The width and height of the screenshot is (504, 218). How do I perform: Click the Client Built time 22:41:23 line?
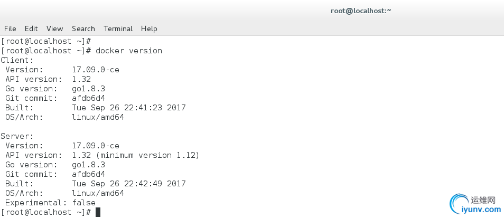96,108
